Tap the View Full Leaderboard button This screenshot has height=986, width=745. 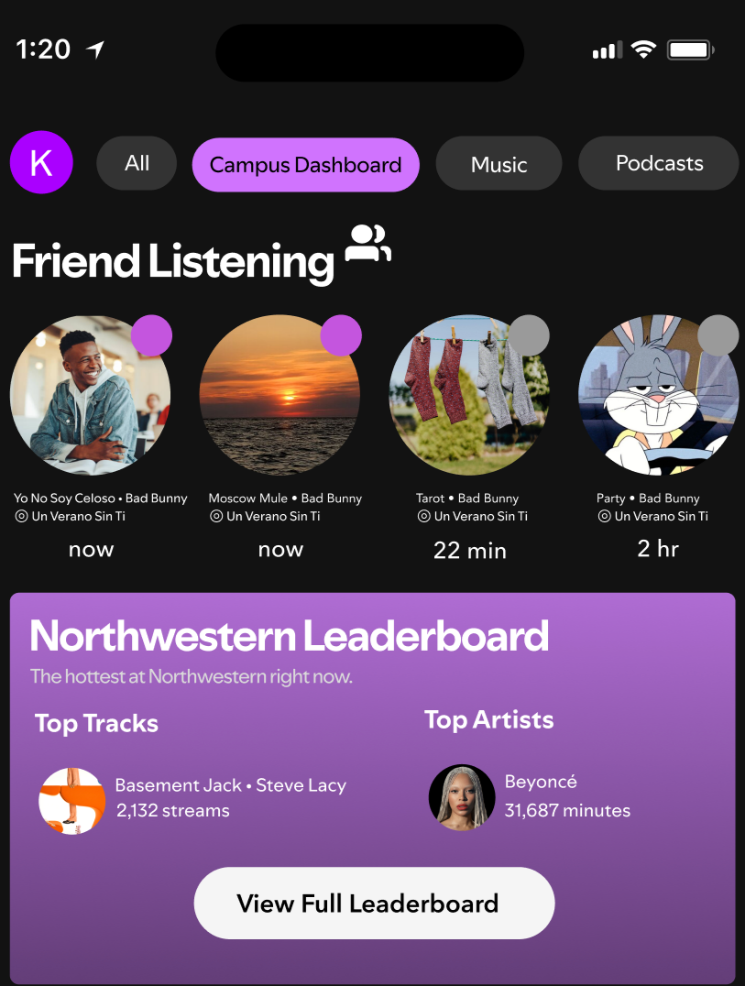pos(374,903)
